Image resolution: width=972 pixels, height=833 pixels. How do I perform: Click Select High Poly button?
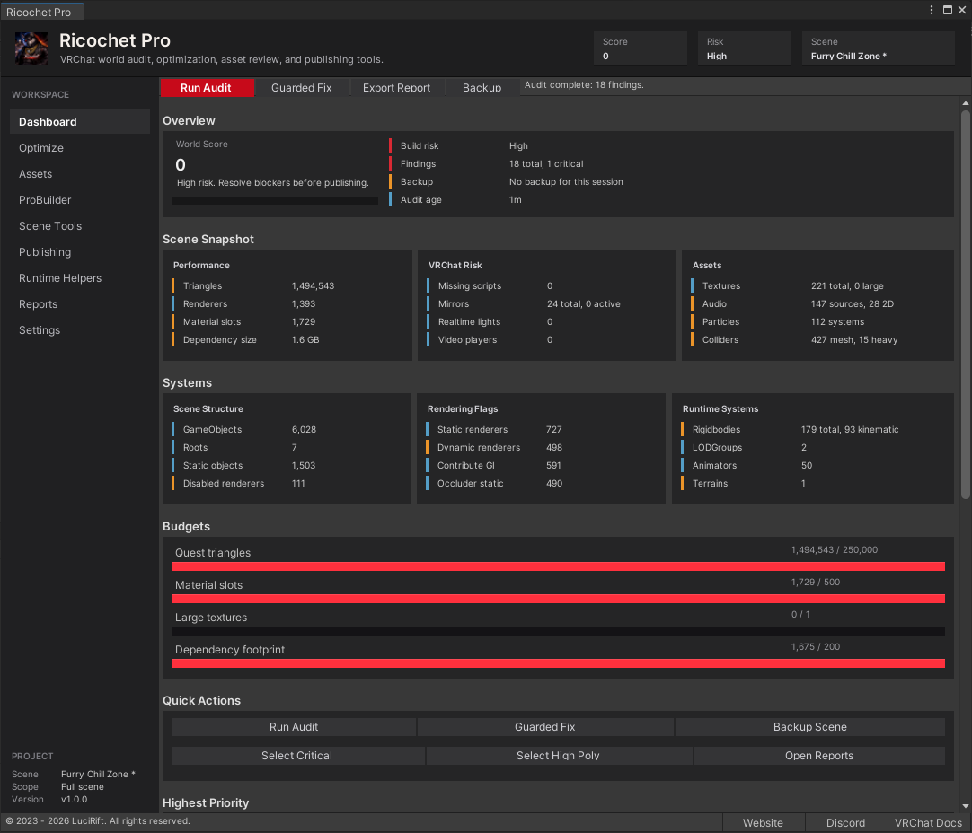tap(558, 755)
